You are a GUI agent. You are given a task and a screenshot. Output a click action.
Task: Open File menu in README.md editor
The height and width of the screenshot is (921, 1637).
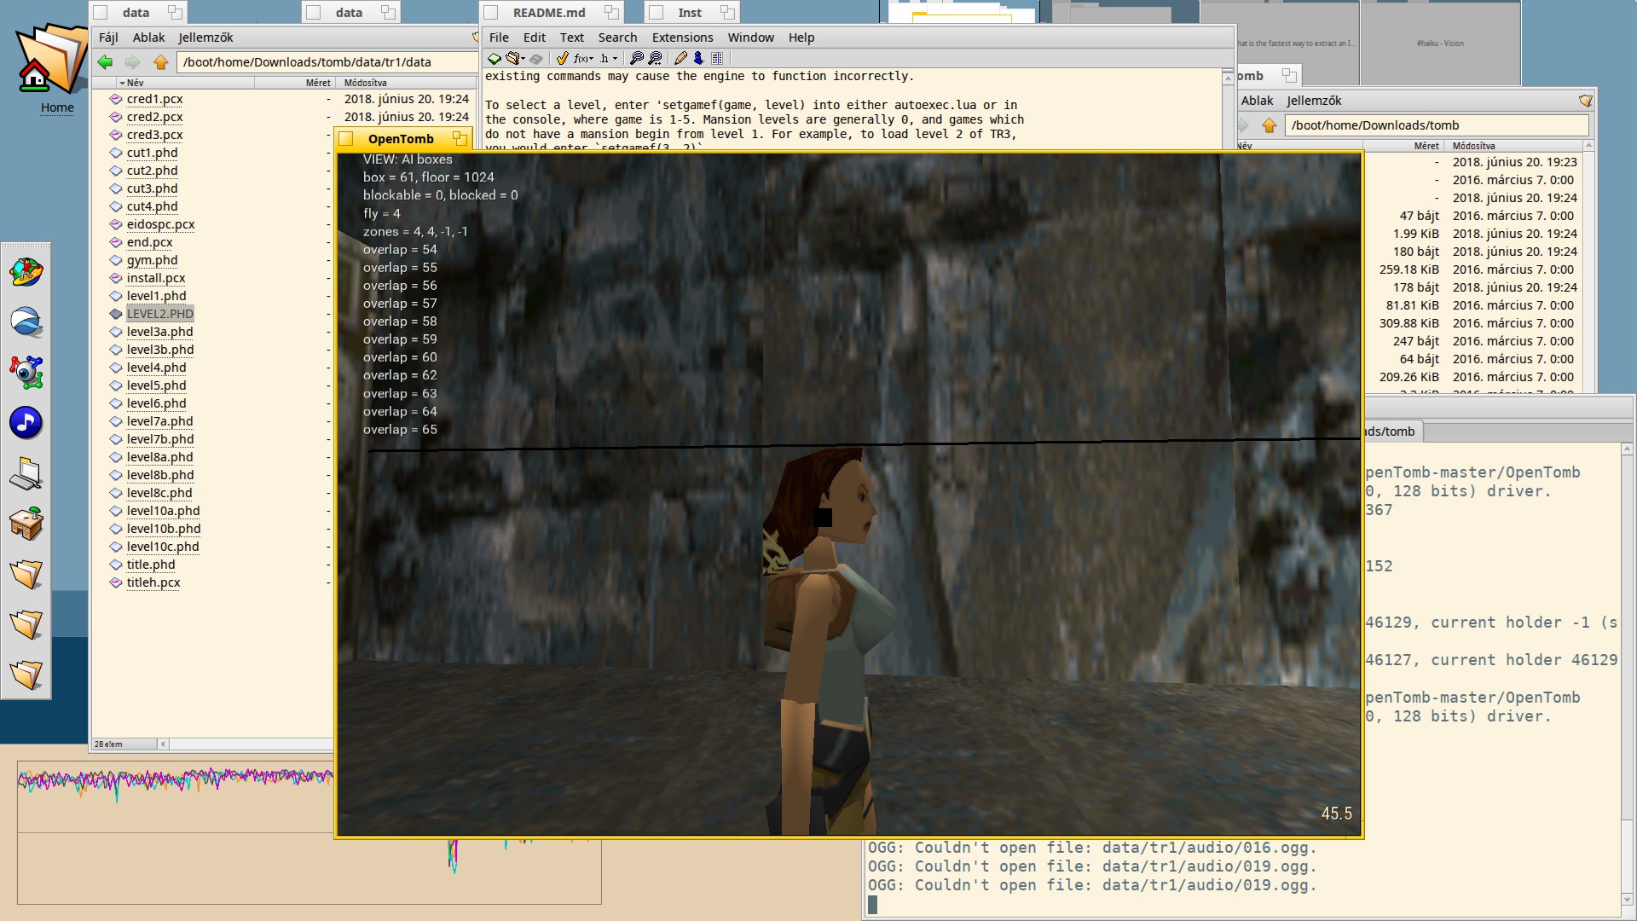[499, 38]
